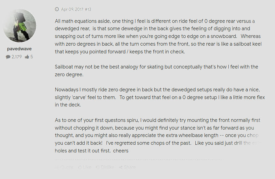Open the #13 post permalink
The height and width of the screenshot is (179, 275).
88,9
